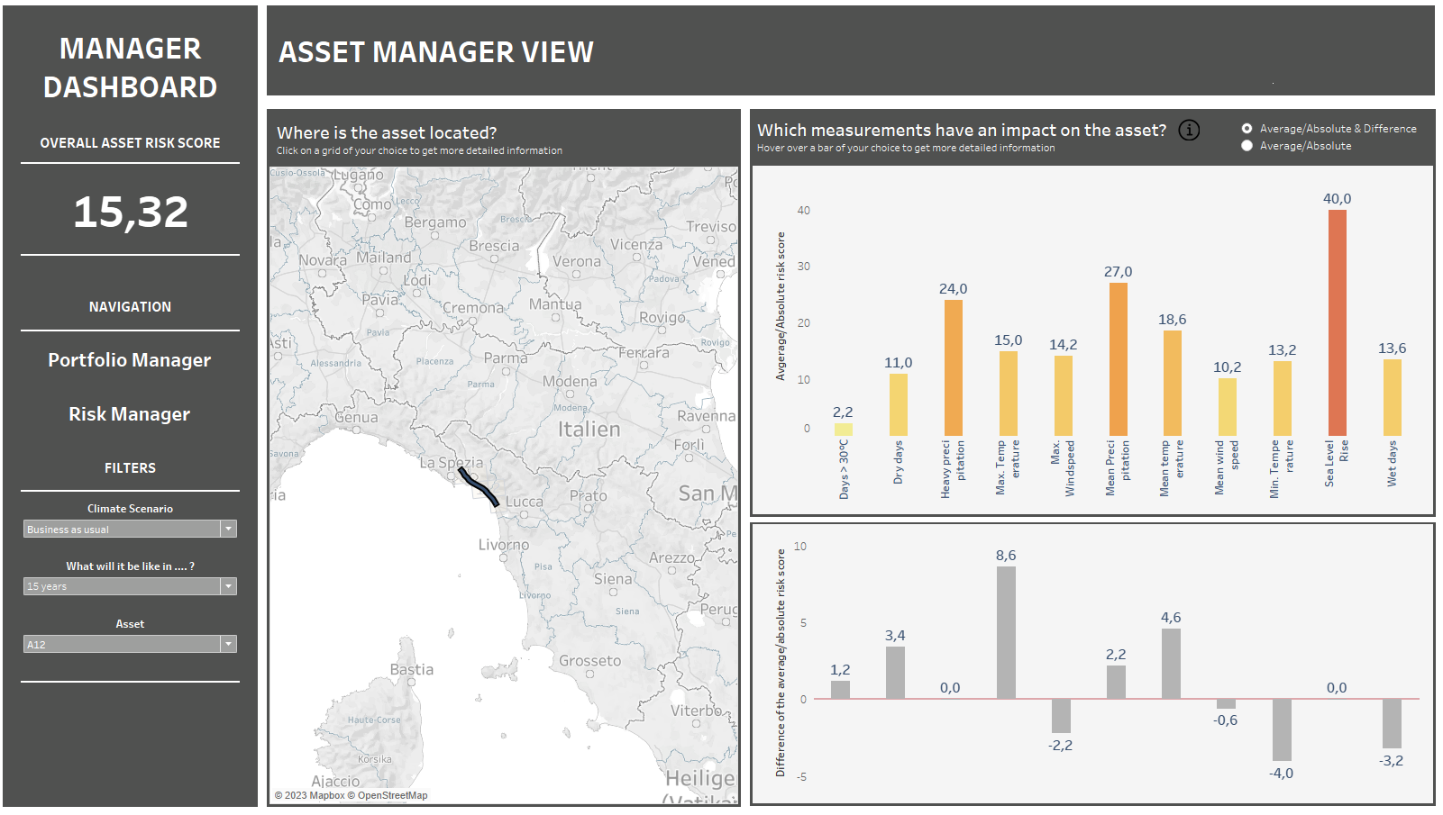The width and height of the screenshot is (1443, 815).
Task: Open the Climate Scenario dropdown
Action: [x=130, y=530]
